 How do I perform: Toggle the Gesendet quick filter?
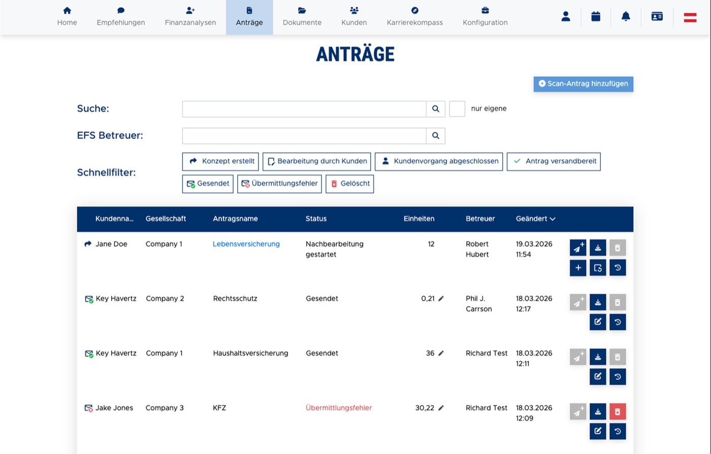pos(208,184)
